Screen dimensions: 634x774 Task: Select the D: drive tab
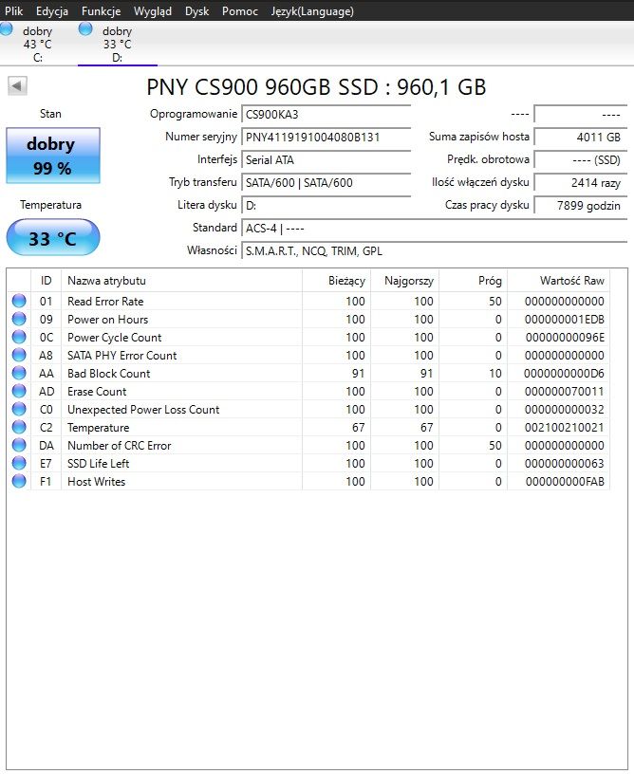coord(118,44)
